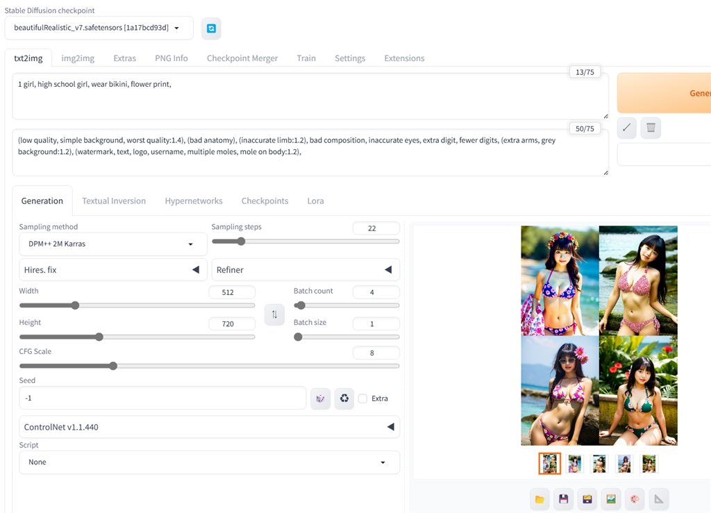Click the dice icon to randomize seed
Image resolution: width=711 pixels, height=513 pixels.
320,398
